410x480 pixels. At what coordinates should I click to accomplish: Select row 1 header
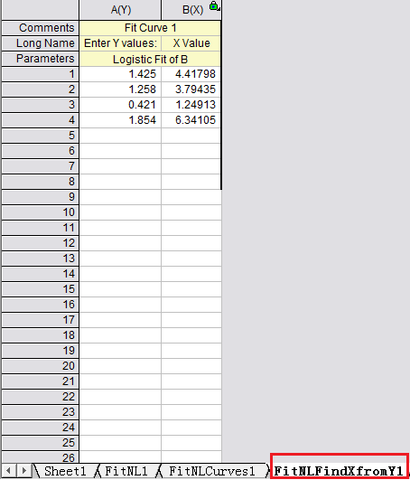40,74
